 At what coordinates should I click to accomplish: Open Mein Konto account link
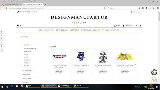128,26
